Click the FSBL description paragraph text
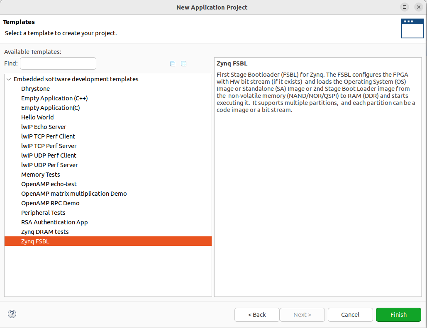427x328 pixels. pyautogui.click(x=316, y=92)
